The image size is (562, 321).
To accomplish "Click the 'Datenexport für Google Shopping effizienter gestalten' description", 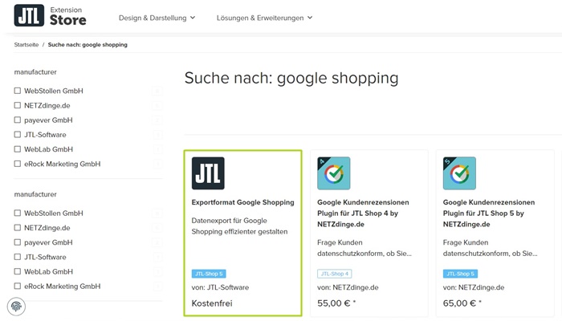I will [x=239, y=226].
